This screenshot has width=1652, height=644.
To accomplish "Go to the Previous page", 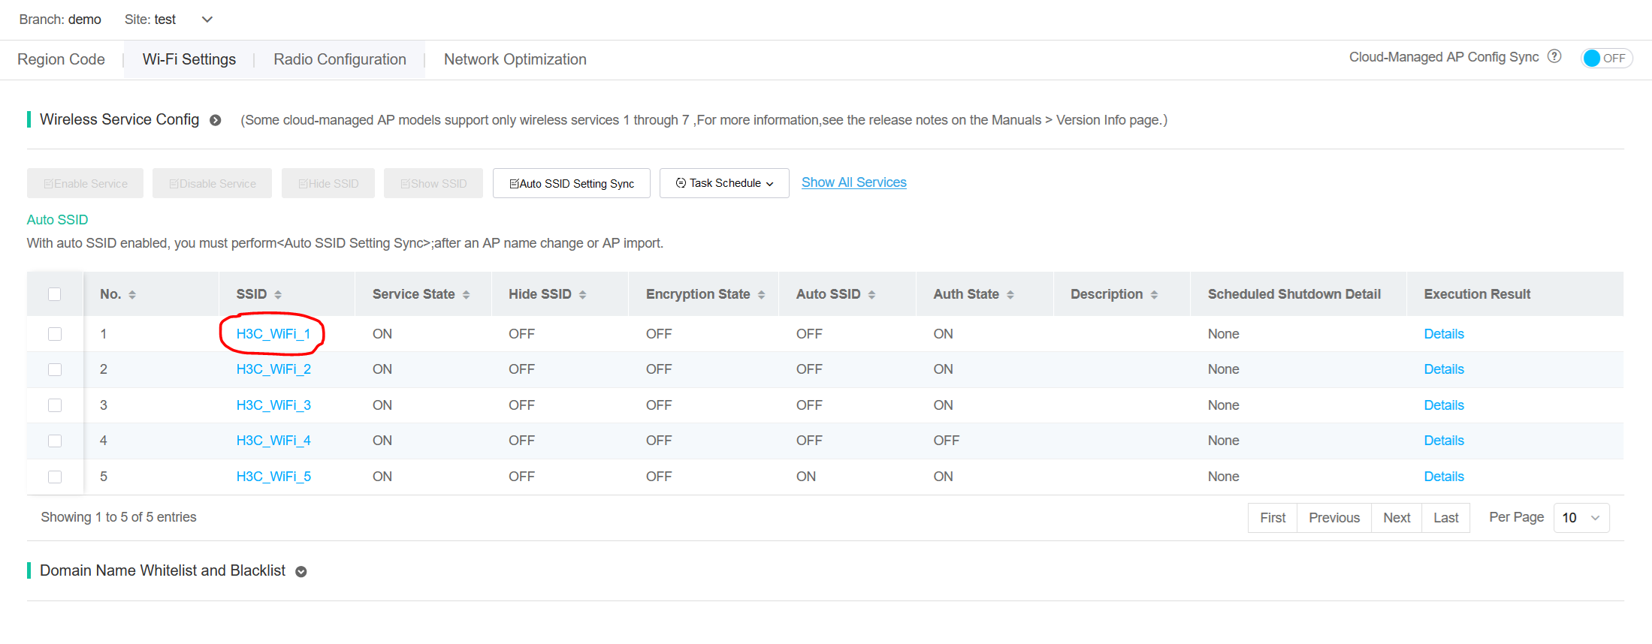I will coord(1334,518).
